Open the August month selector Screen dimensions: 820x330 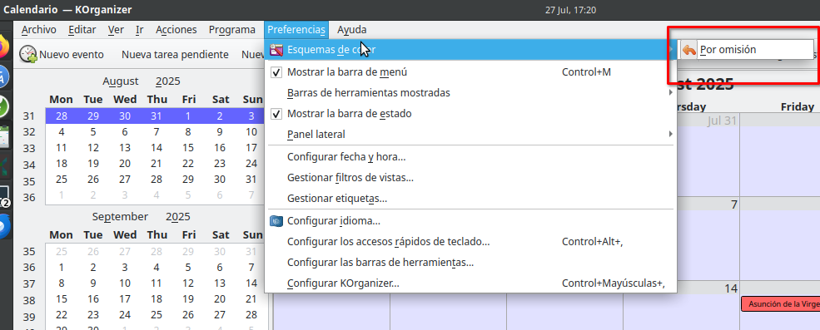tap(120, 81)
